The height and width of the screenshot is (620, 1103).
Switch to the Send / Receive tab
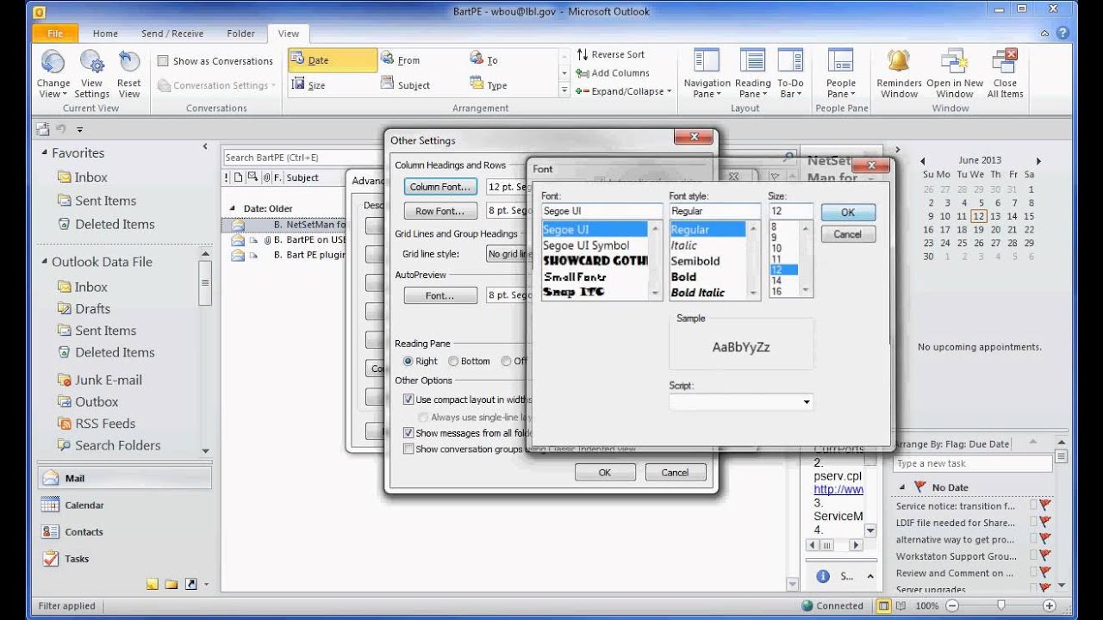point(172,34)
